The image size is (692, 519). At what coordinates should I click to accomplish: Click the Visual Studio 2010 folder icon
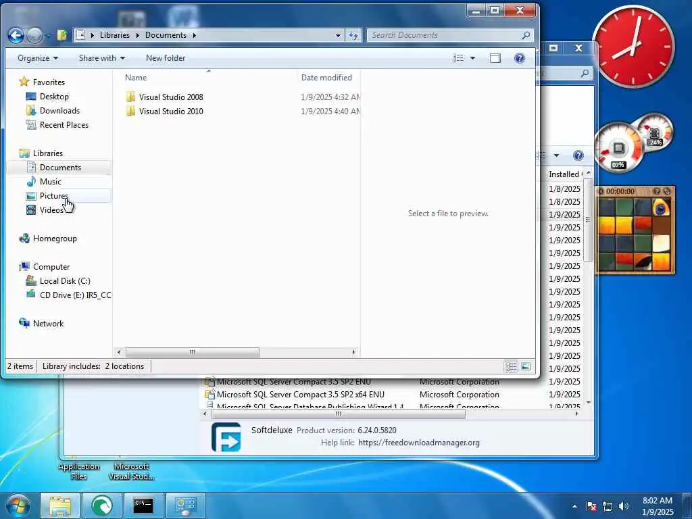point(130,112)
